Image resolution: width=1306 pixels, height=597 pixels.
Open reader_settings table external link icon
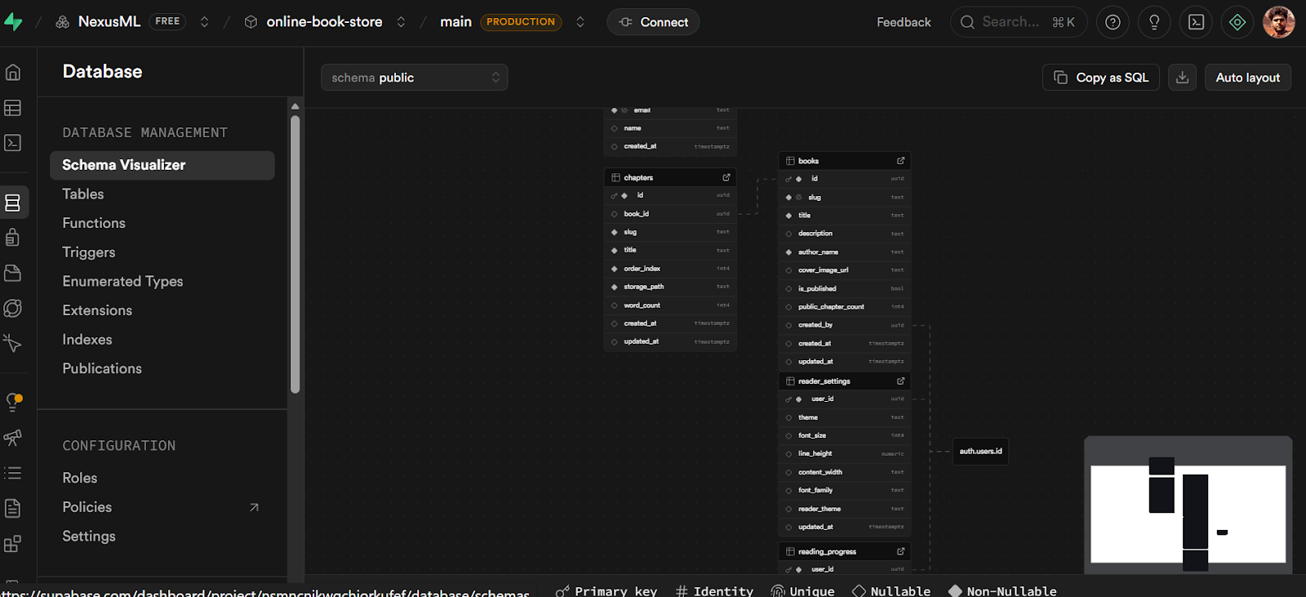click(900, 381)
